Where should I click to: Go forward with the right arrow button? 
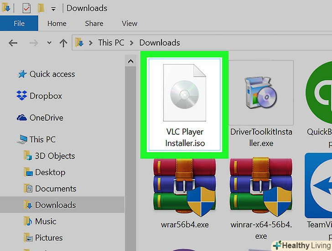[34, 43]
